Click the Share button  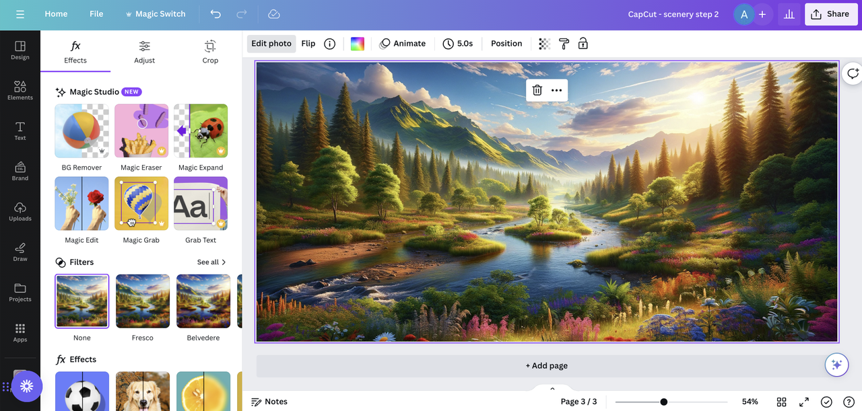tap(831, 14)
